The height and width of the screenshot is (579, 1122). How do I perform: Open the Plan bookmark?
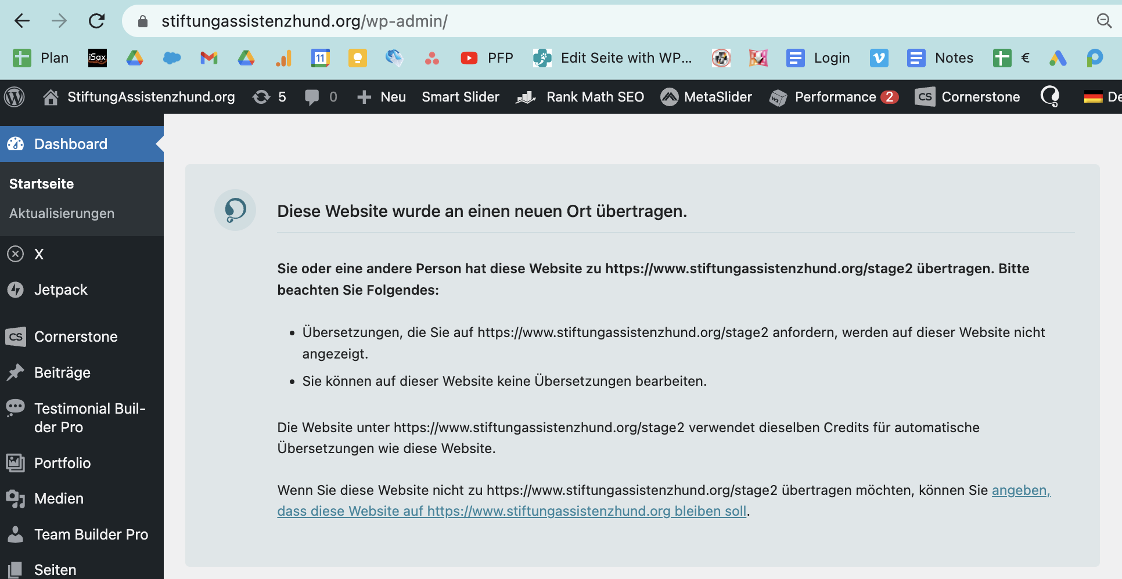(41, 58)
